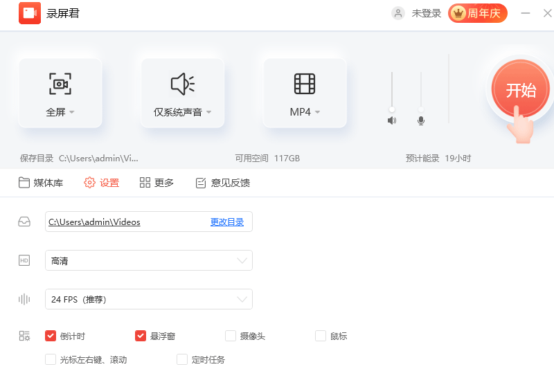Click the user avatar login icon
This screenshot has width=554, height=369.
398,13
